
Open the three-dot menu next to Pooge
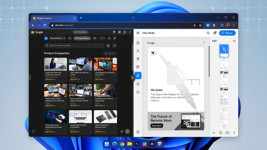(204, 43)
